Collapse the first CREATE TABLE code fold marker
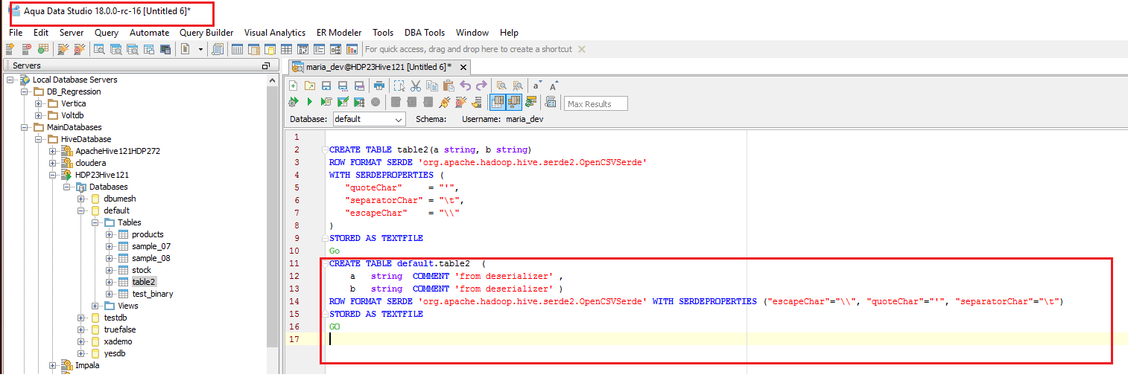Viewport: 1128px width, 386px height. 324,149
